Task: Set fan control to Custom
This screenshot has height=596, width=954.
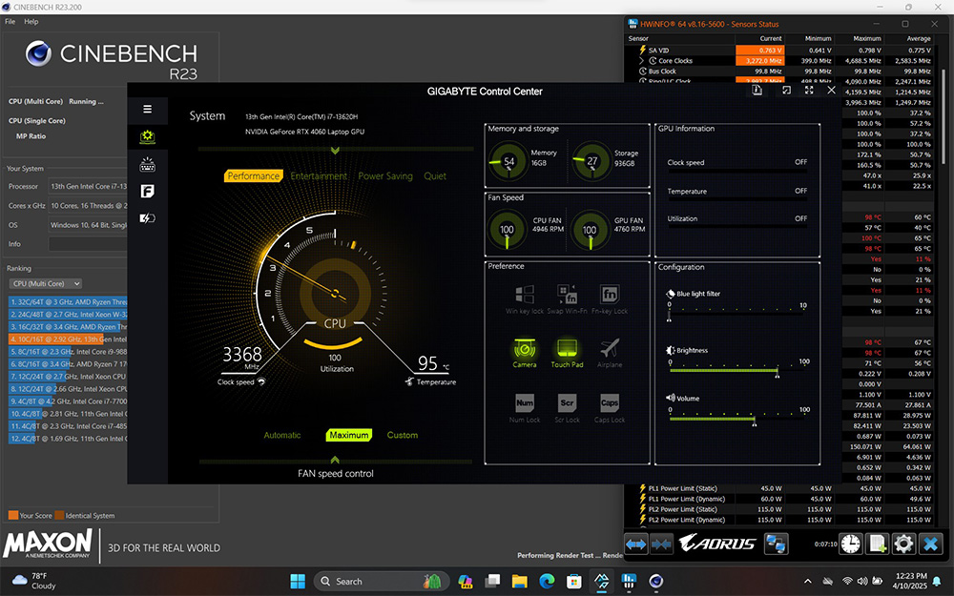Action: [x=403, y=435]
